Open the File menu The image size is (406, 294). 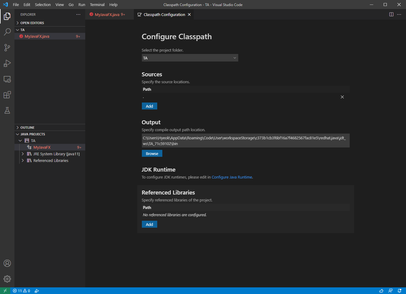[16, 5]
